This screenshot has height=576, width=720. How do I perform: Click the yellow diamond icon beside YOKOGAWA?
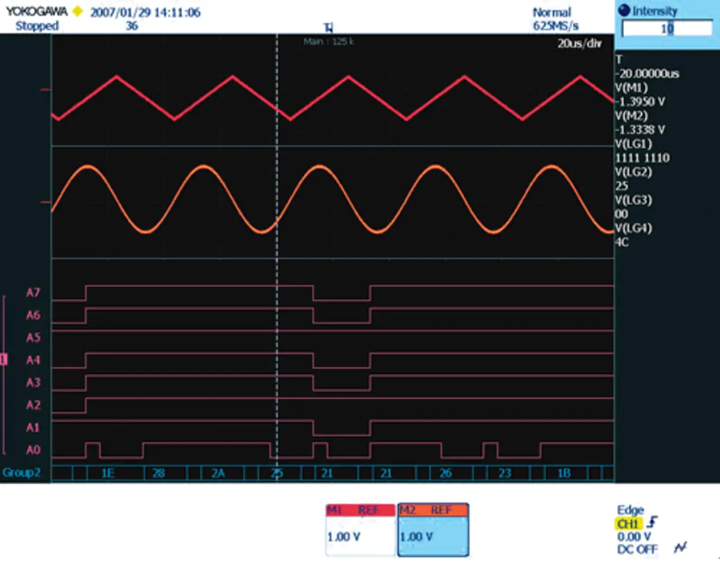pos(78,11)
